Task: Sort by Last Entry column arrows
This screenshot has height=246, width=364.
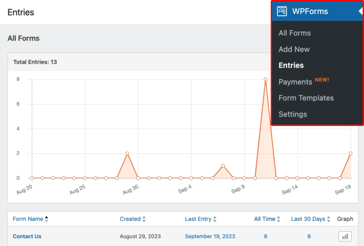Action: click(215, 219)
